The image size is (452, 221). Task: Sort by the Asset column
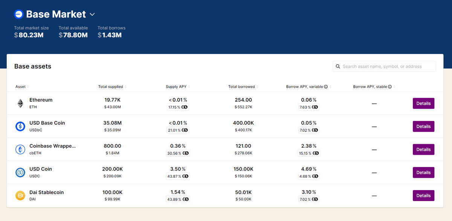coord(22,87)
